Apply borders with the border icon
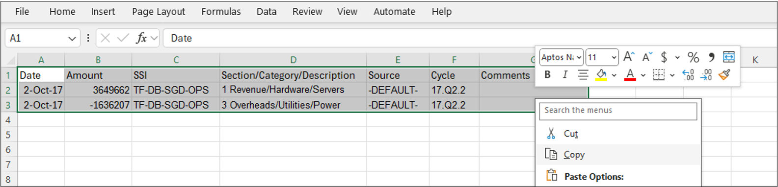778x187 pixels. (x=659, y=75)
